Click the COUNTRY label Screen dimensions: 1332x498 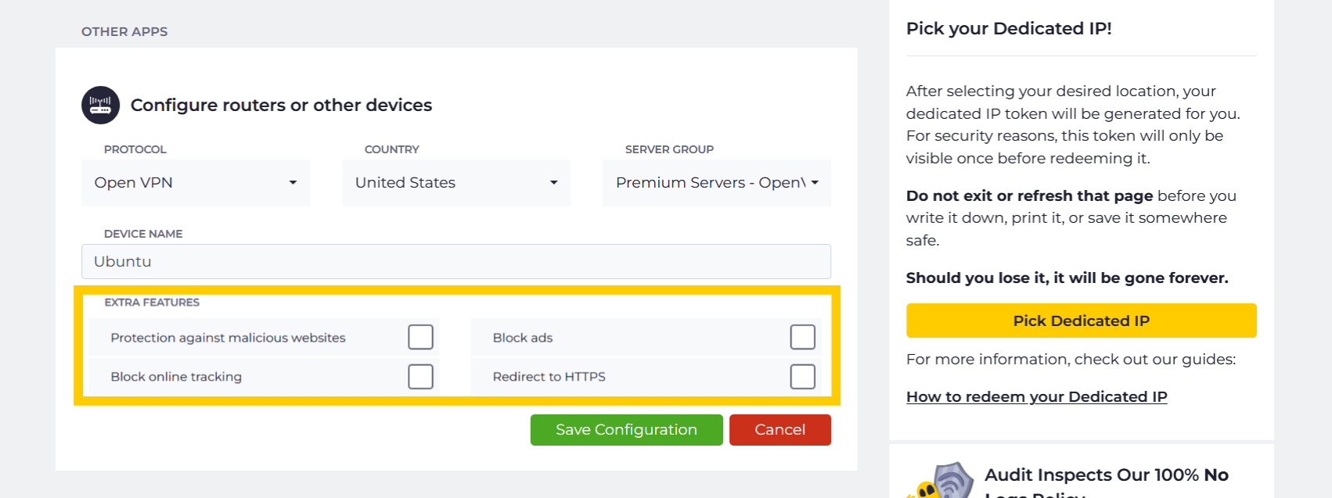tap(391, 149)
